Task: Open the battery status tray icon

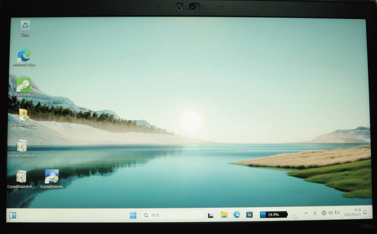Action: point(337,213)
